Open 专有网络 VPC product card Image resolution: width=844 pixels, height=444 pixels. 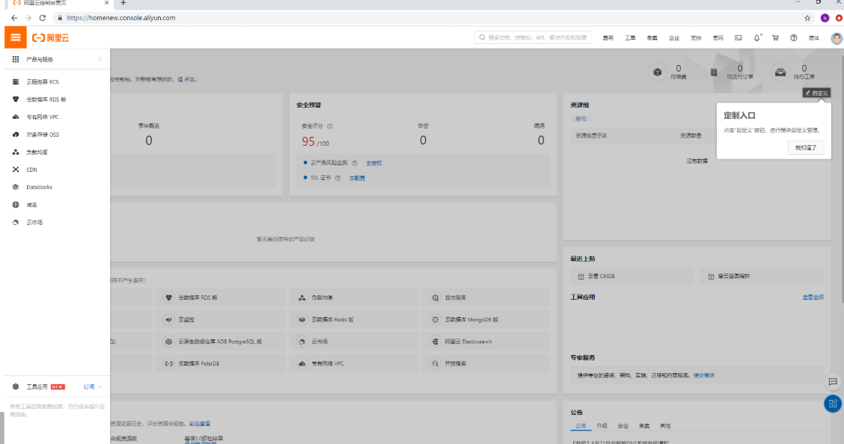pos(354,363)
